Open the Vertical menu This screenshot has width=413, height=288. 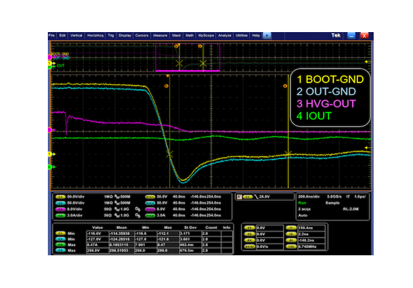pos(76,35)
